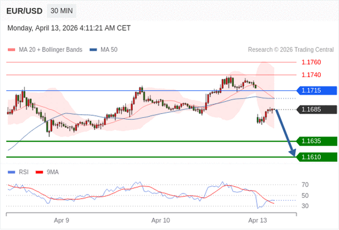Select the RSI 30 level label
The image size is (339, 230).
point(305,206)
